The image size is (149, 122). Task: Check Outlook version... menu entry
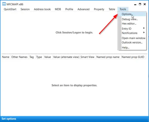point(132,42)
